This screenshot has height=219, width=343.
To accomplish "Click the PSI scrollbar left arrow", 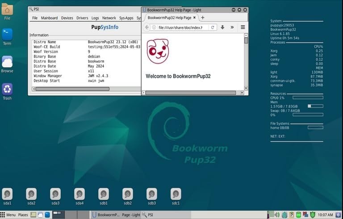I will tap(33, 89).
